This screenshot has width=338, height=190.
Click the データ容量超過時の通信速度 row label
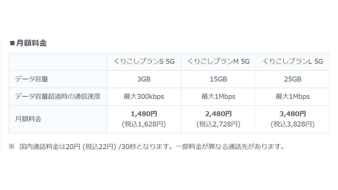(58, 96)
